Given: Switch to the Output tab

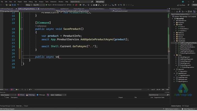Looking at the screenshot, I should pos(26,106).
